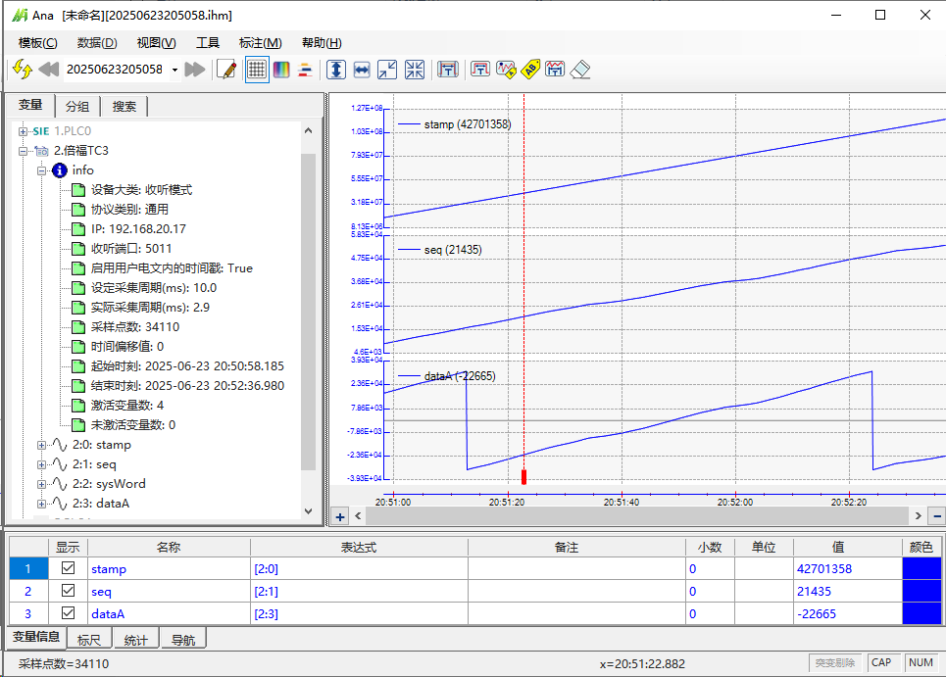
Task: Uncheck display checkbox for stamp row
Action: tap(69, 568)
